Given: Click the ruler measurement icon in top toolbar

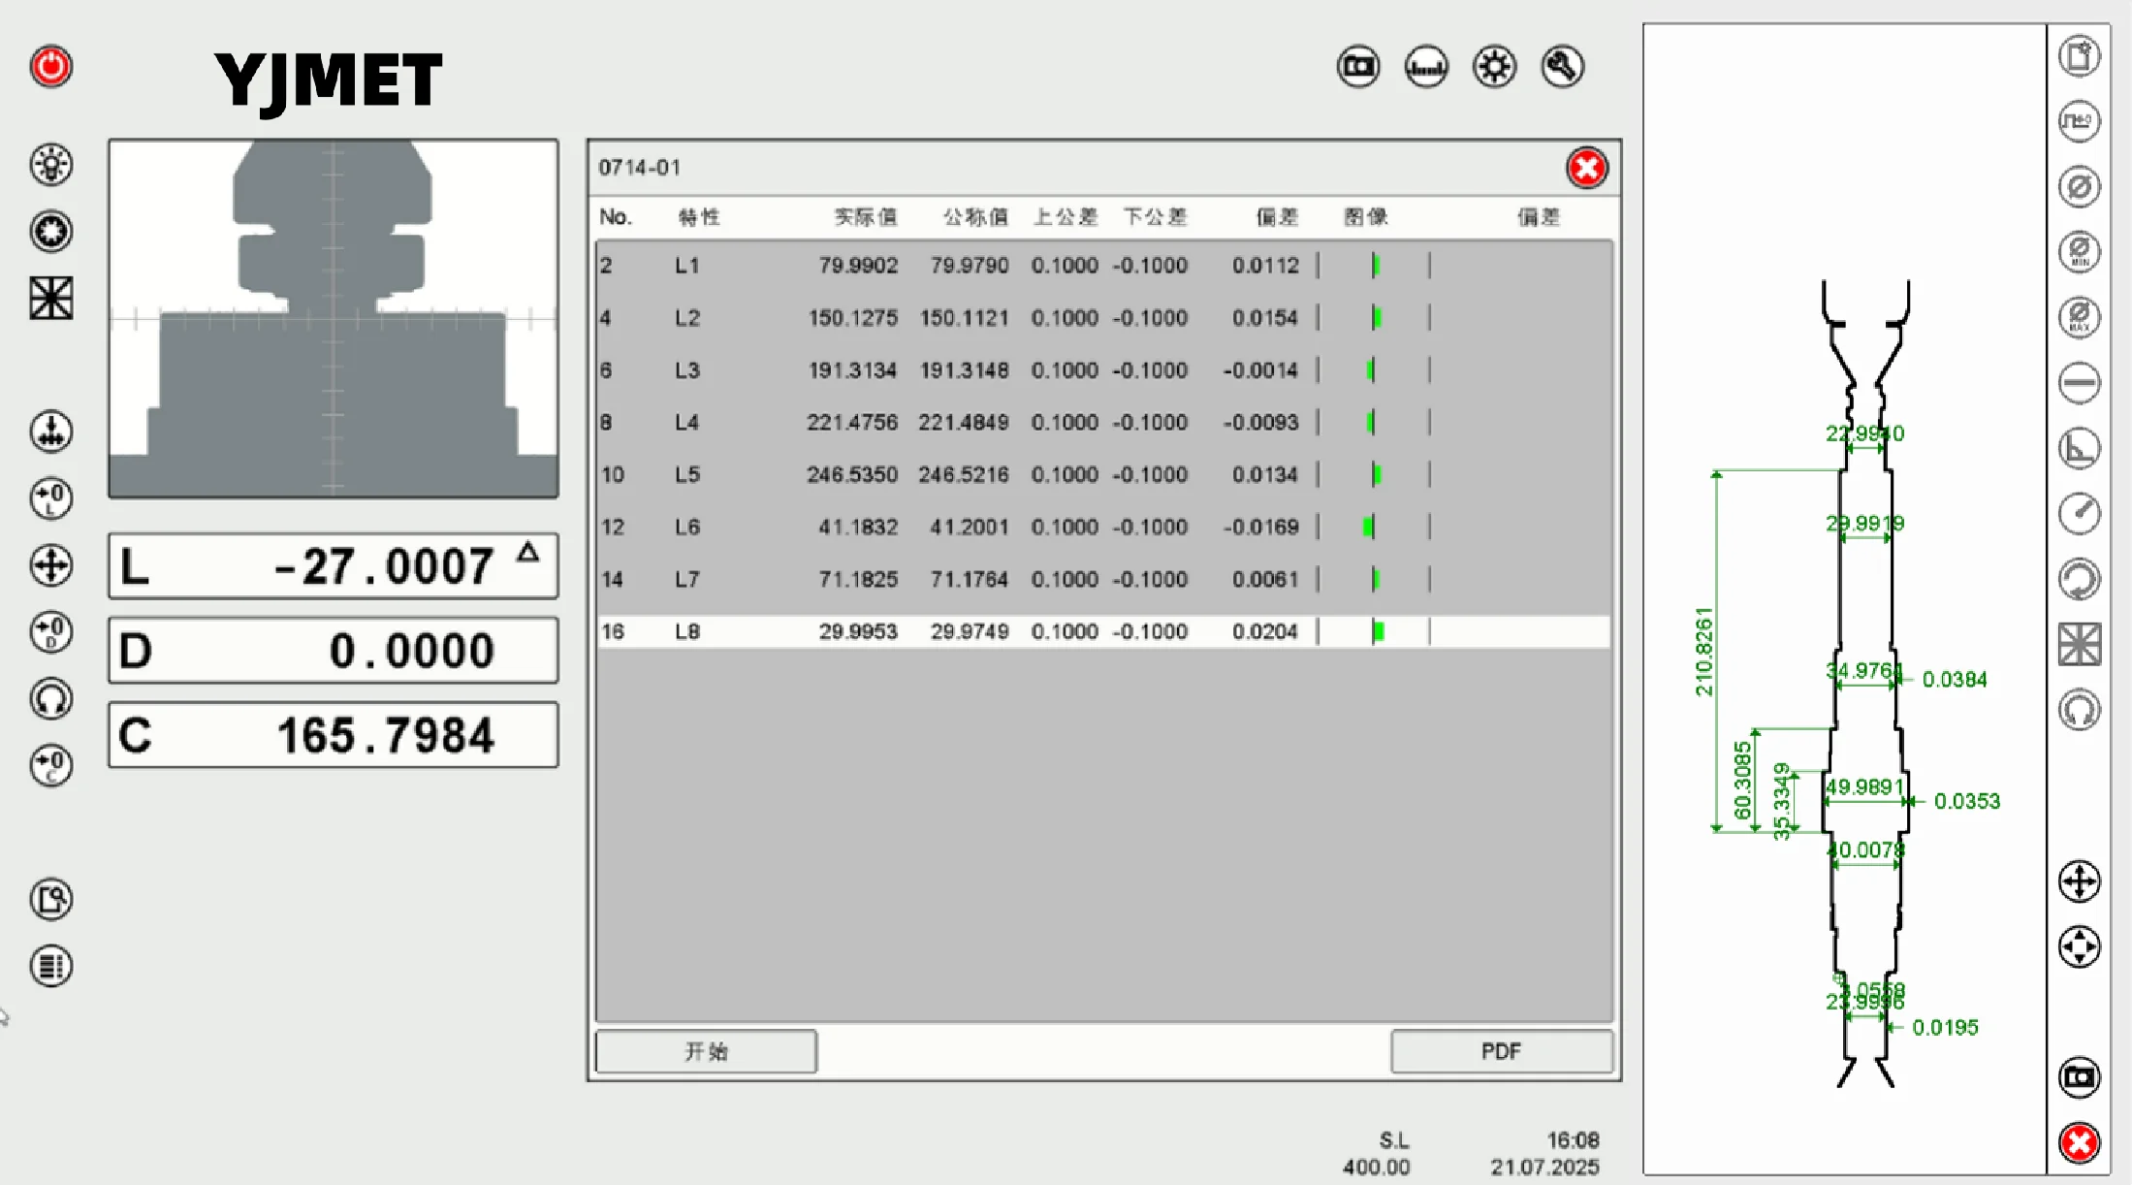Looking at the screenshot, I should [x=1426, y=67].
